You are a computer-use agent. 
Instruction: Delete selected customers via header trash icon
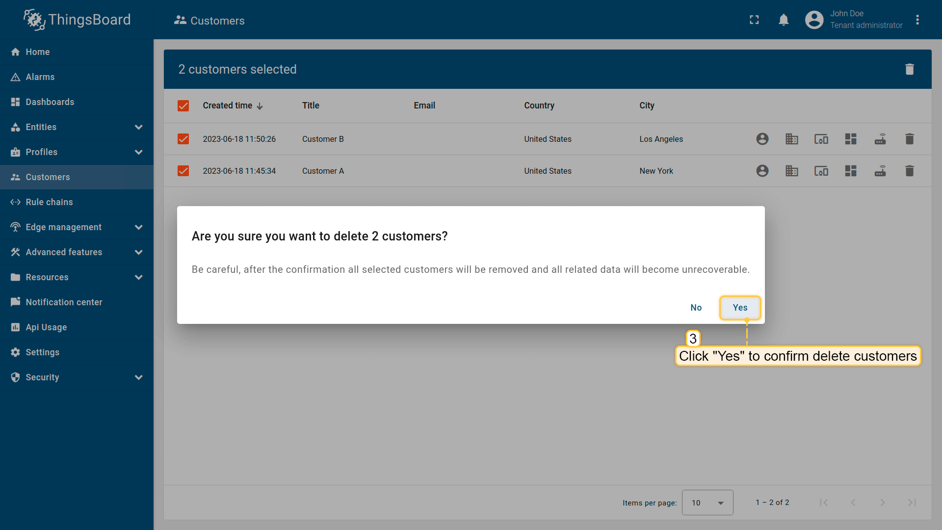[909, 69]
